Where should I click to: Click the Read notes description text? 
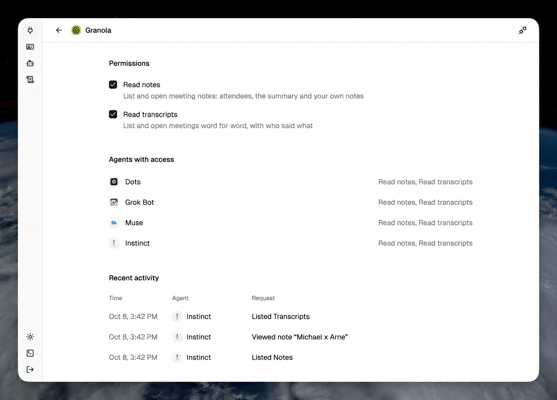[243, 96]
